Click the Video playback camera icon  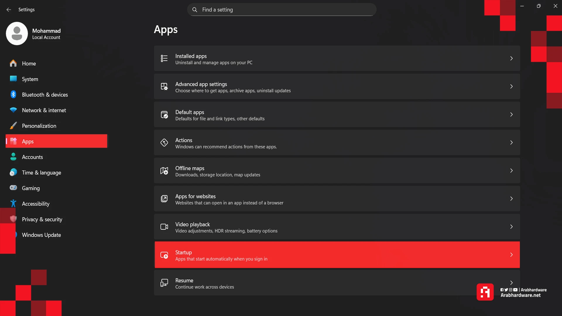(164, 227)
